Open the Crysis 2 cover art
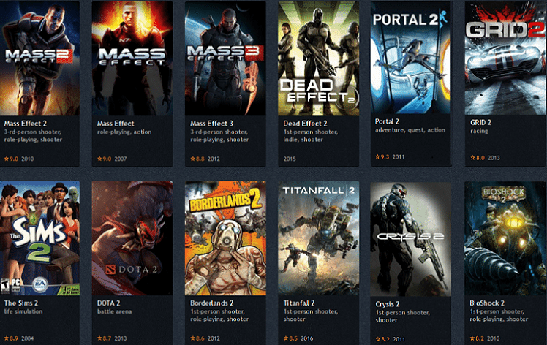 (411, 239)
